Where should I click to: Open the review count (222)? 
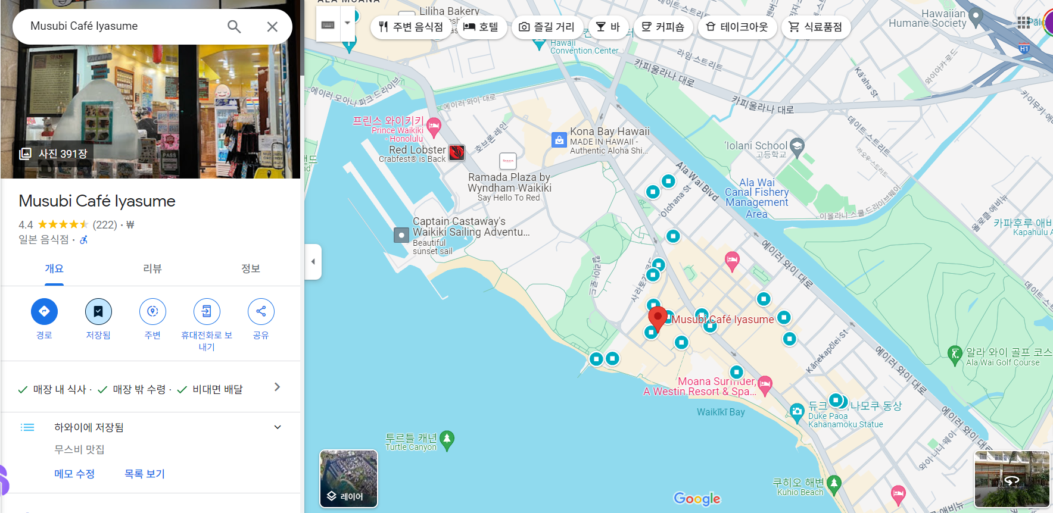coord(105,225)
